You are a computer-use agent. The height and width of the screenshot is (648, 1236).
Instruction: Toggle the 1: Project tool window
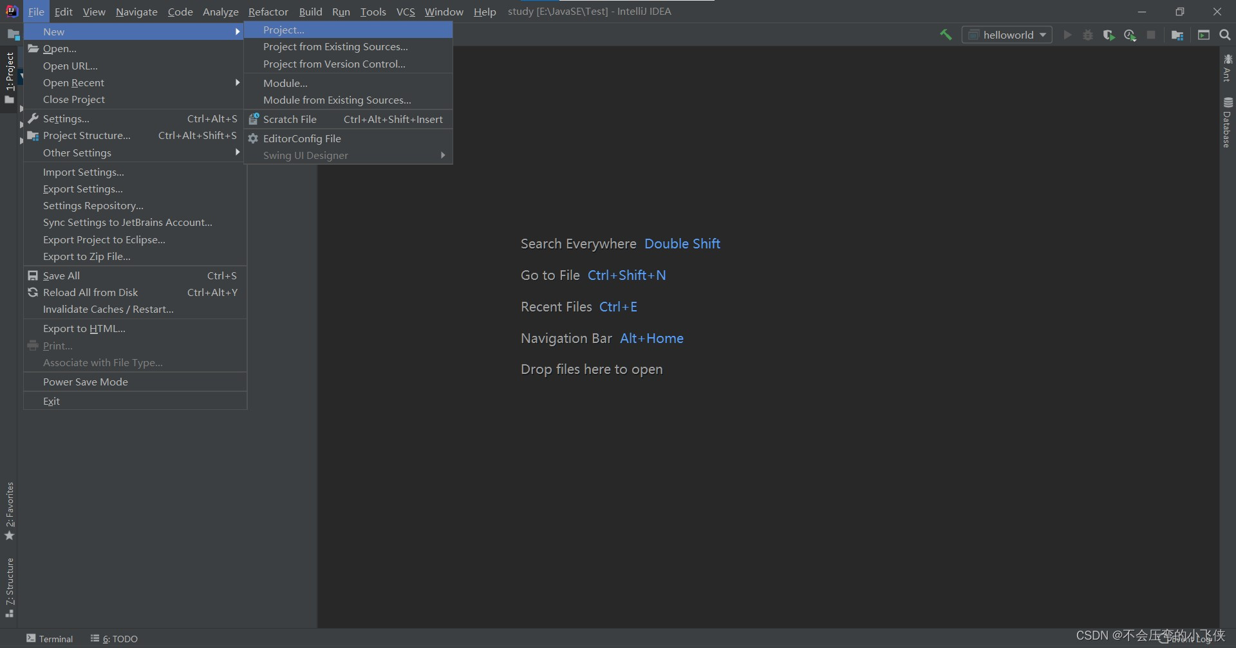(x=9, y=78)
